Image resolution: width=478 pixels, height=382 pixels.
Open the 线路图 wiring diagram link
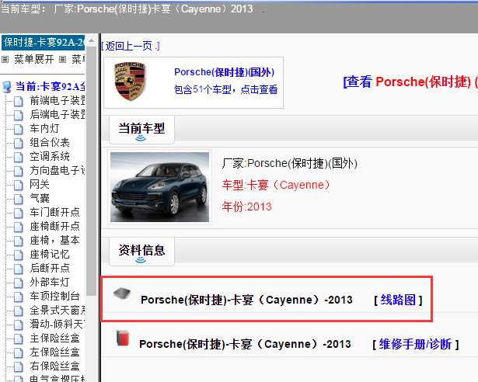point(398,300)
